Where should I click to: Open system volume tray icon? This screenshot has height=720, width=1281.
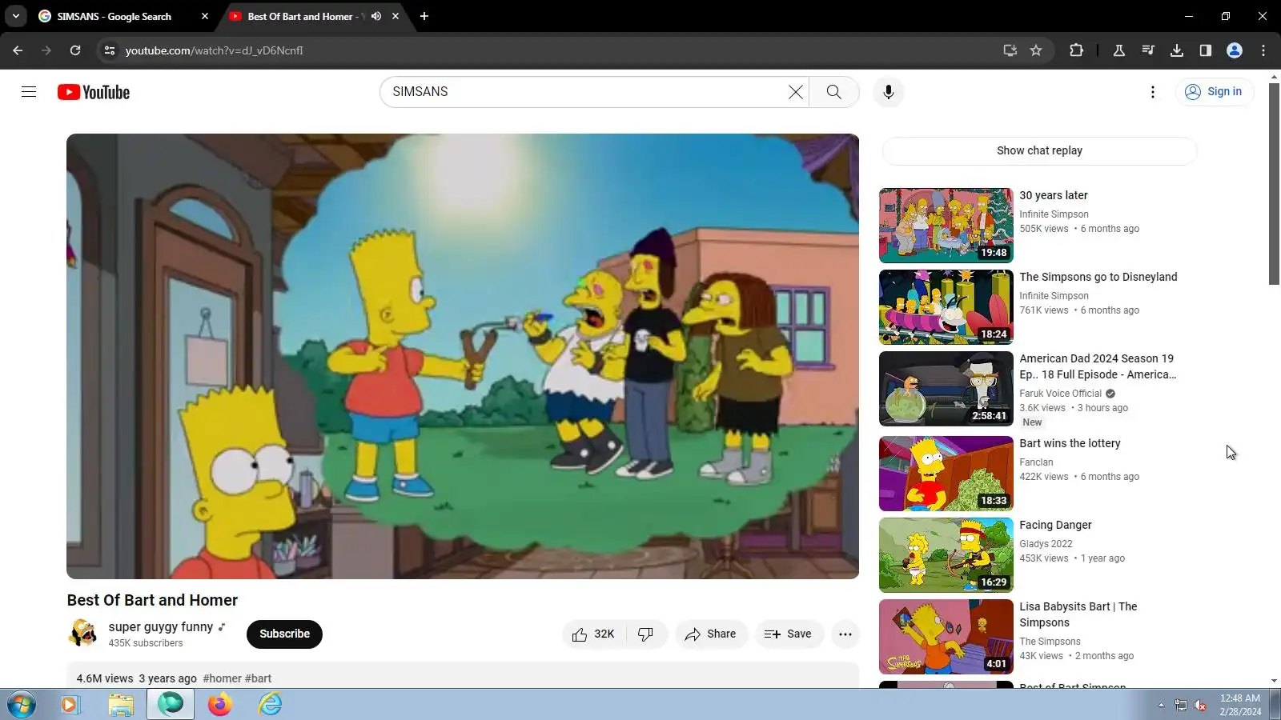click(x=1200, y=705)
